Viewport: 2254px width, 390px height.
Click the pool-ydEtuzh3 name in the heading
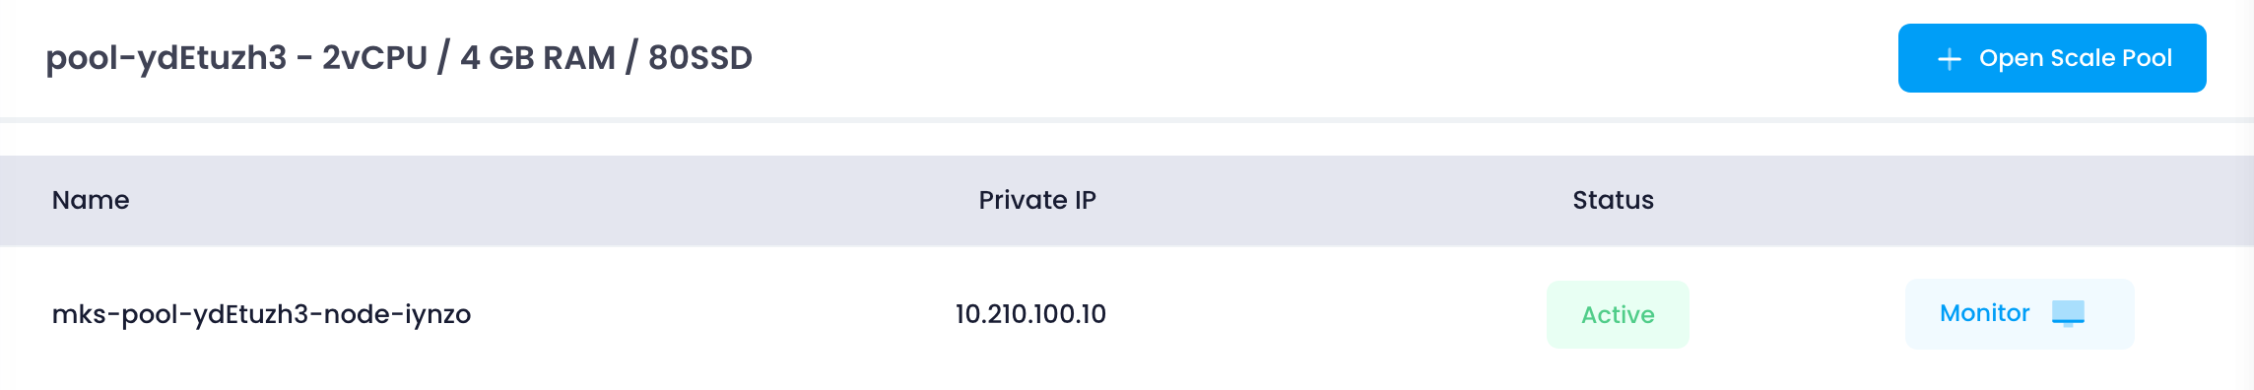(x=166, y=58)
